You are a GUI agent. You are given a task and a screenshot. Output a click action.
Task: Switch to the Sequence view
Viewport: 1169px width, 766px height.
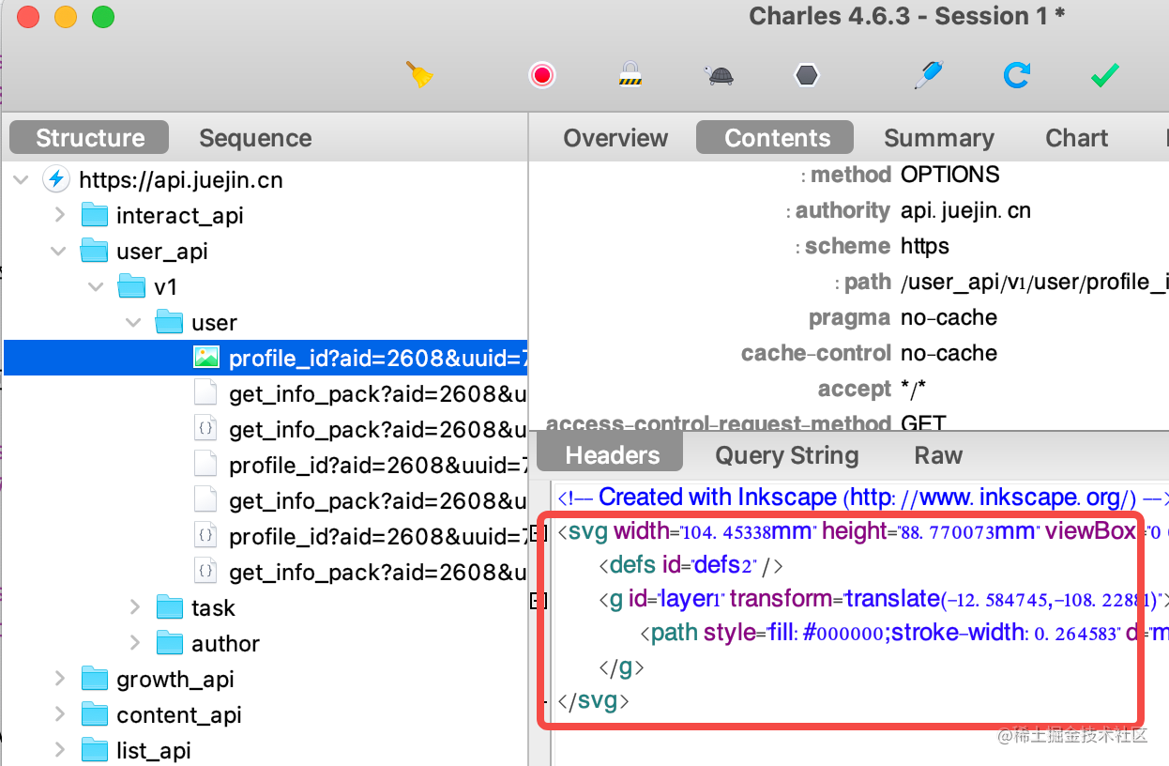pyautogui.click(x=255, y=138)
